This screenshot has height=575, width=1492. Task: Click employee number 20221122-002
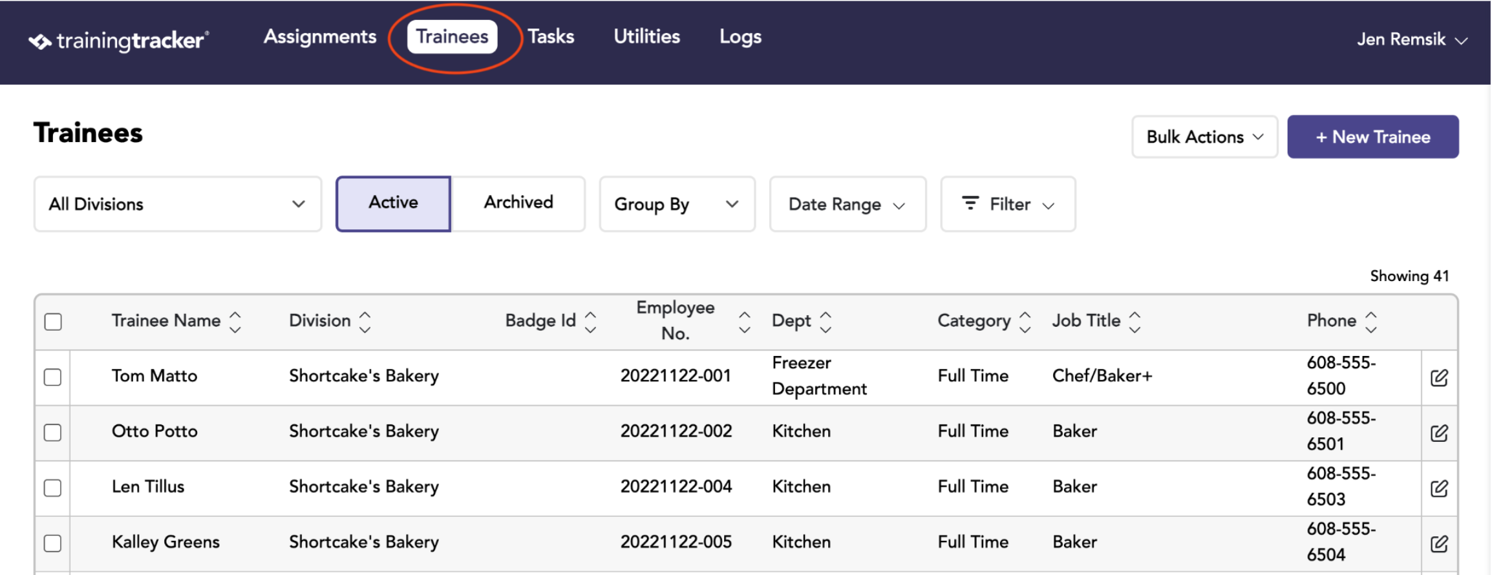pyautogui.click(x=676, y=432)
